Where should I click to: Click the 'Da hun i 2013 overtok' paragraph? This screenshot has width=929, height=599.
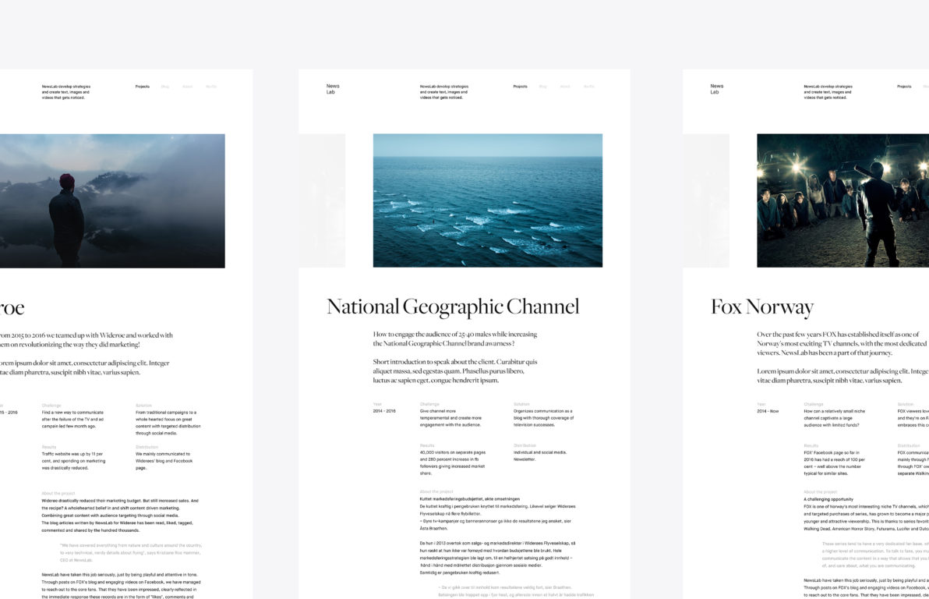coord(498,558)
